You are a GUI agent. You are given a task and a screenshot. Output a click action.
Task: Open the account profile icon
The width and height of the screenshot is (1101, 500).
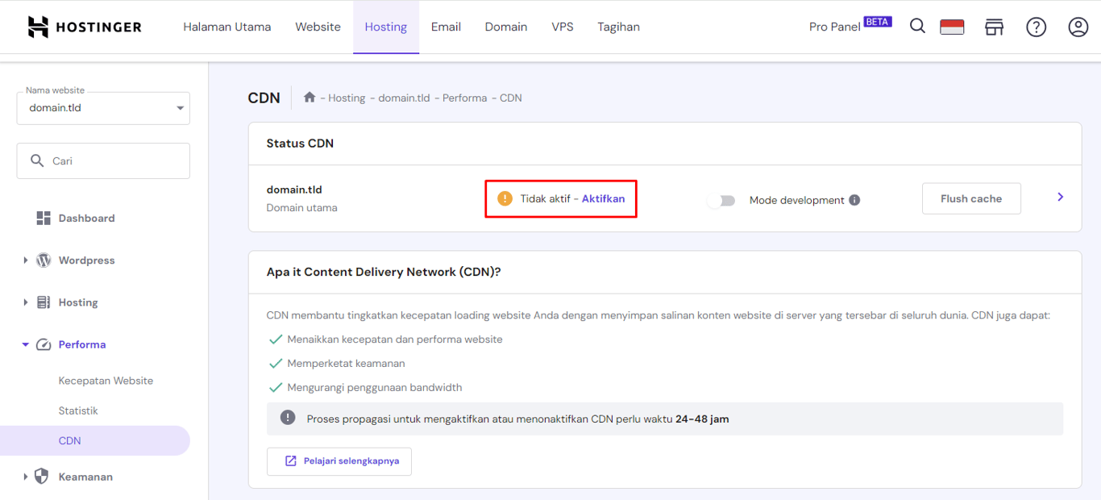coord(1078,27)
